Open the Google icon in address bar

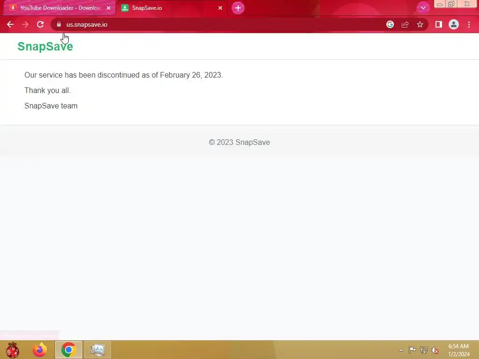[390, 24]
